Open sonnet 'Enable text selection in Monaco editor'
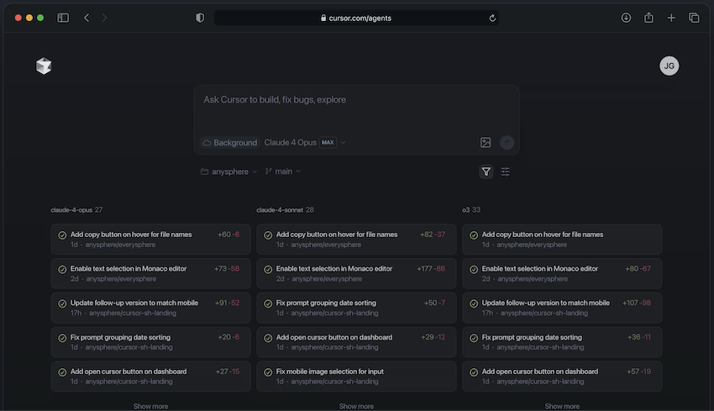This screenshot has height=411, width=714. pos(356,273)
